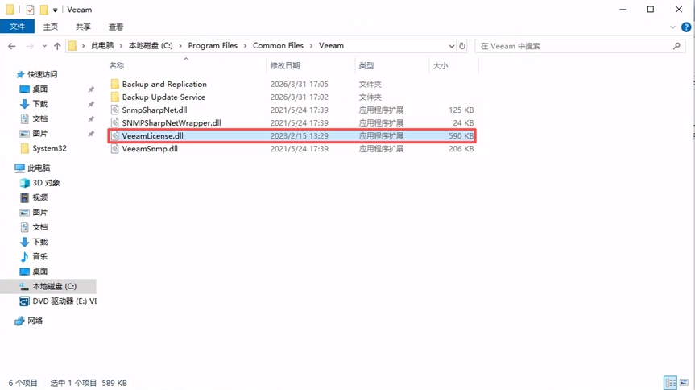Screen dimensions: 695x390
Task: Click 此电脑 in the address breadcrumb
Action: click(102, 45)
